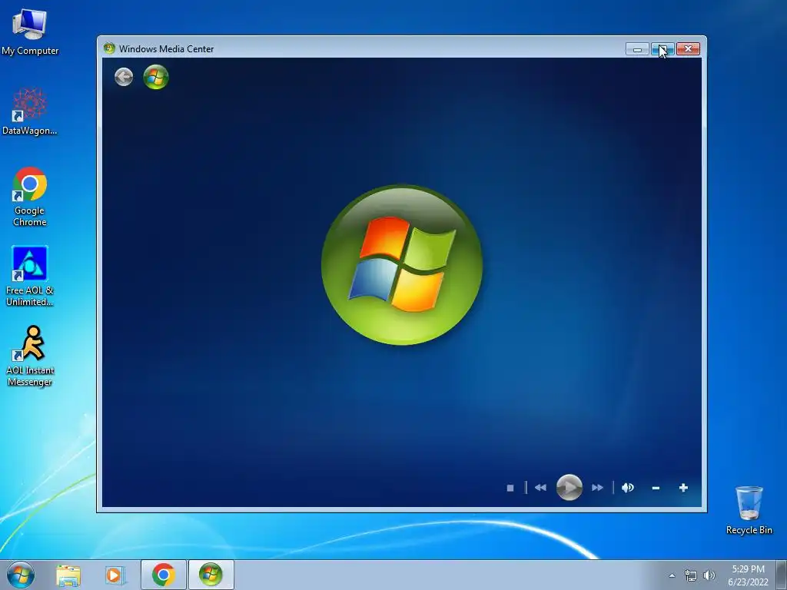Switch to Google Chrome in the taskbar
The image size is (787, 590).
click(164, 575)
